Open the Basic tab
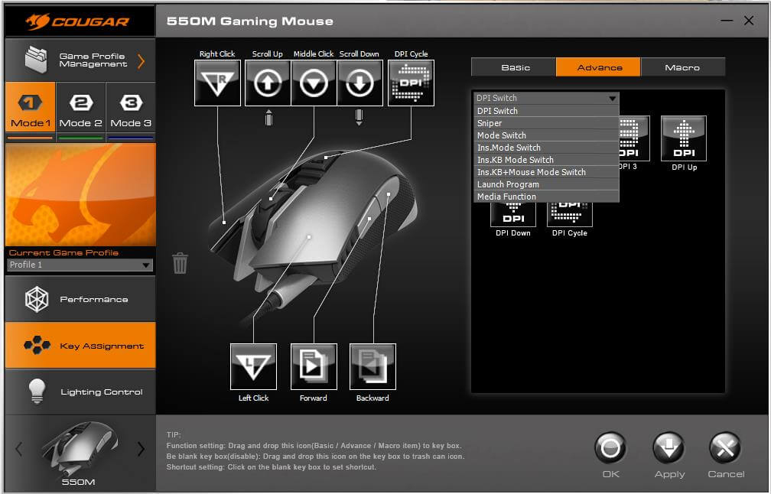Screen dimensions: 771x494 point(515,67)
